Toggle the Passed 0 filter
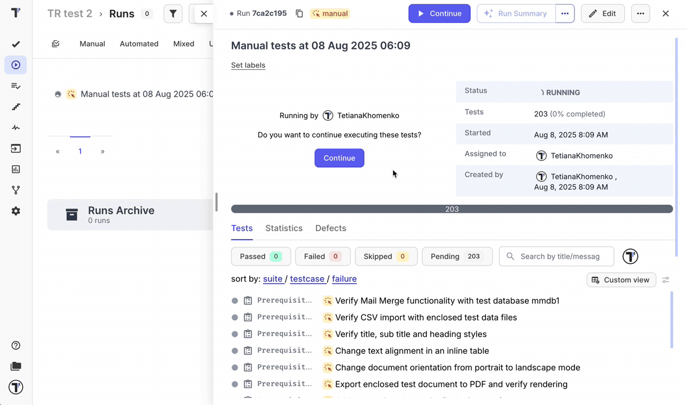The height and width of the screenshot is (405, 687). point(261,256)
